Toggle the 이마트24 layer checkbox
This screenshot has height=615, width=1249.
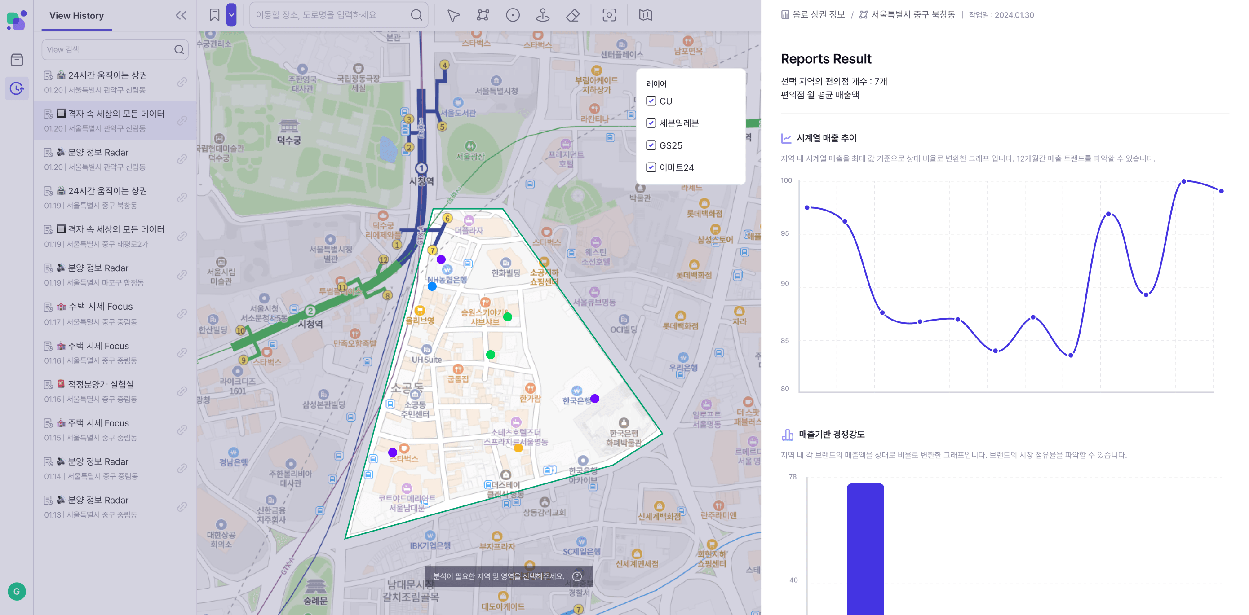point(651,167)
